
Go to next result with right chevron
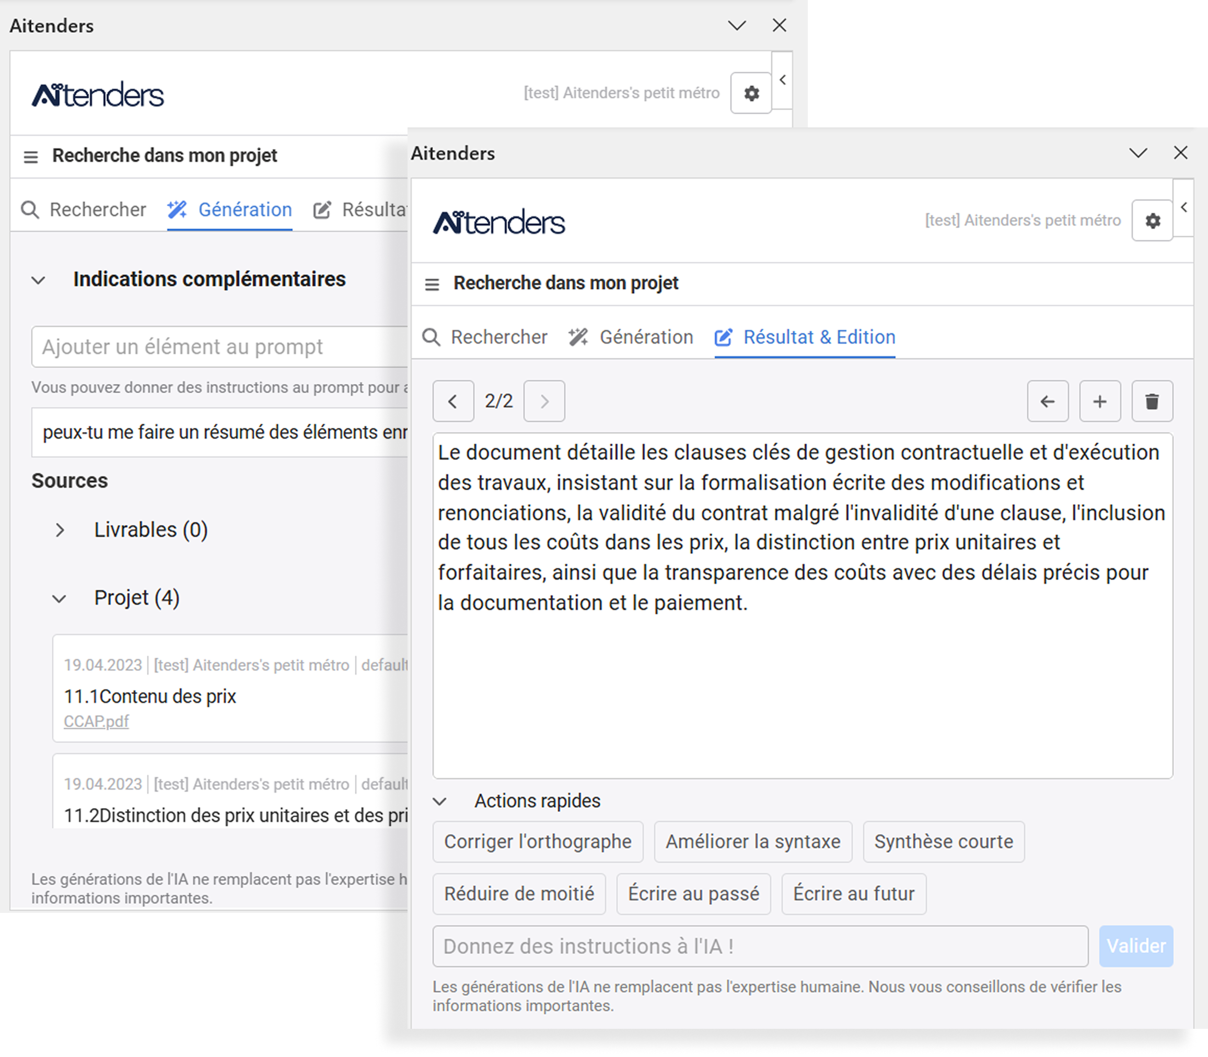tap(544, 402)
